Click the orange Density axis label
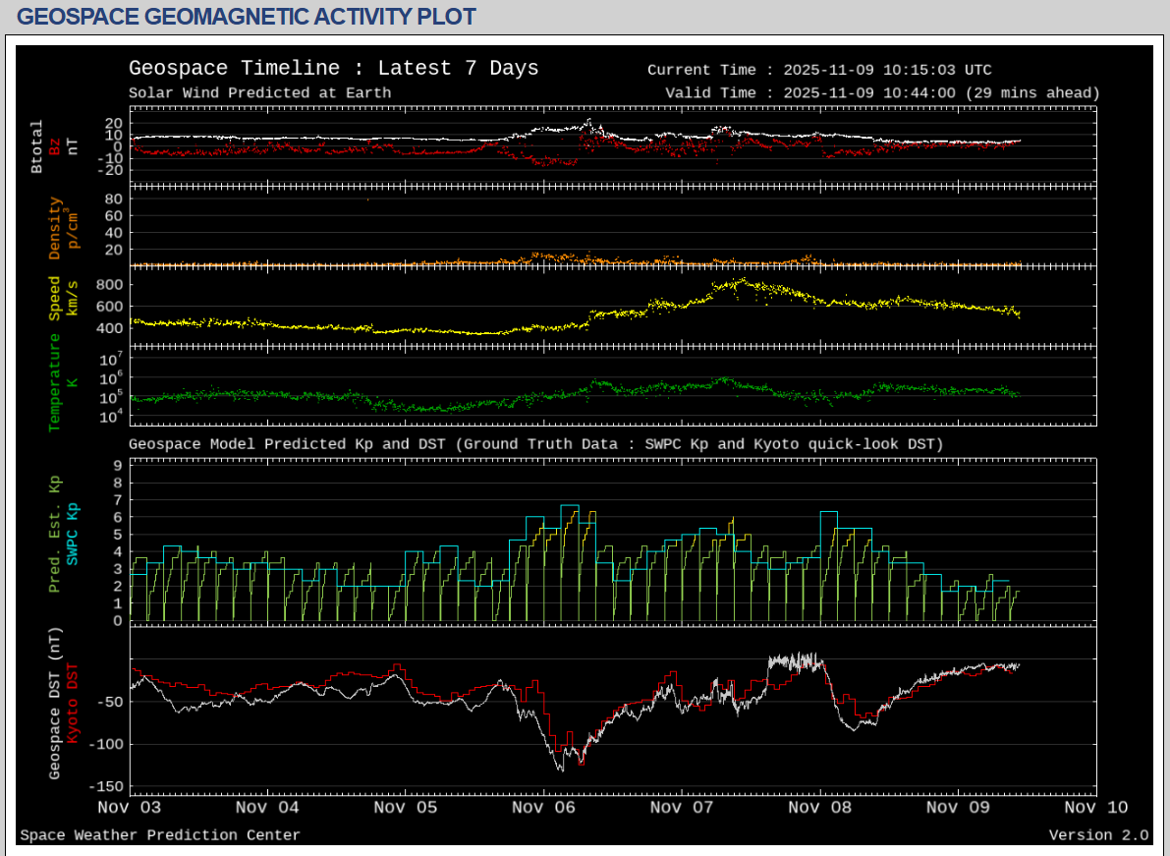1170x856 pixels. (55, 229)
